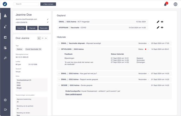181x116 pixels.
Task: Collapse the Opvolging GGG Astma row
Action: point(59,49)
